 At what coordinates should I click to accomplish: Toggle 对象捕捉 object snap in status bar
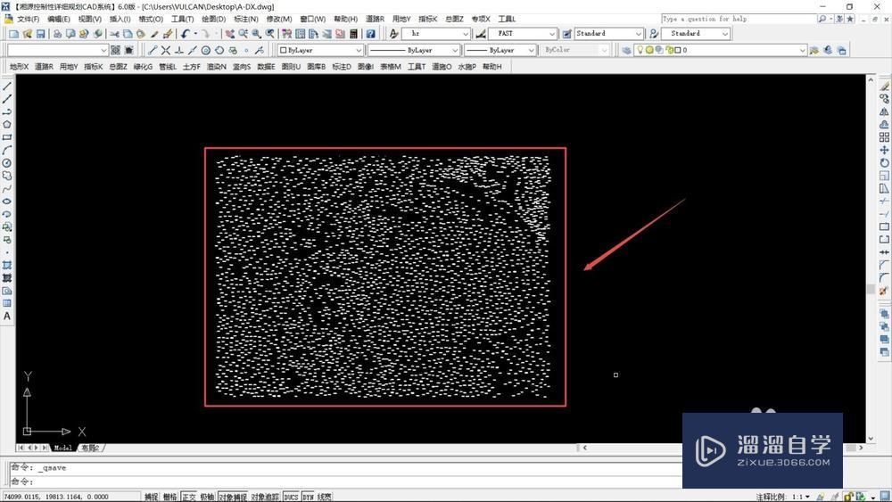(233, 497)
